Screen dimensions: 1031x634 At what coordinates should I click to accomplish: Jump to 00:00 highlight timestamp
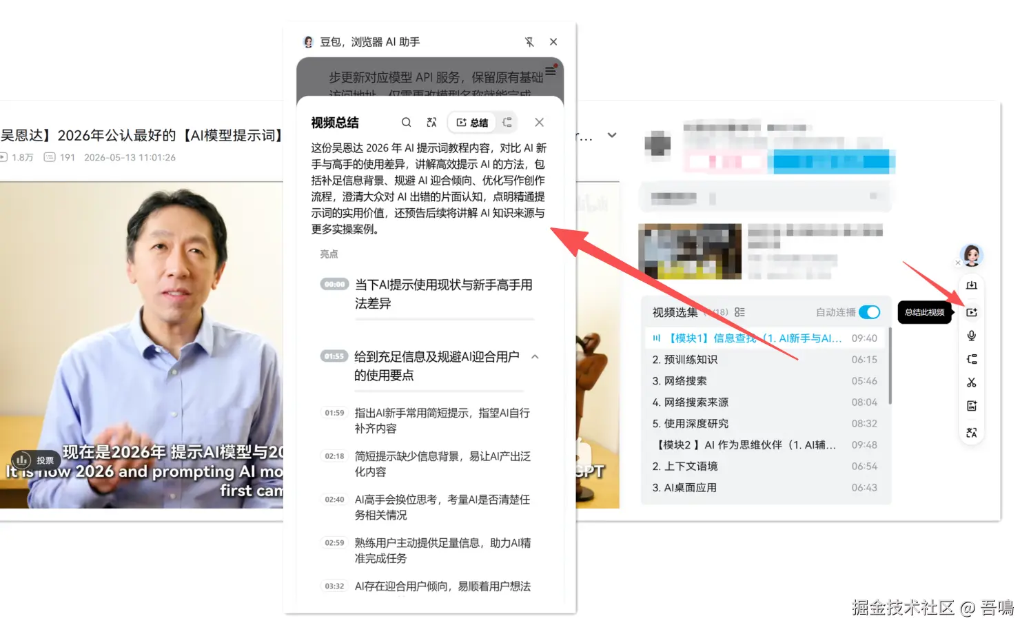(x=335, y=284)
